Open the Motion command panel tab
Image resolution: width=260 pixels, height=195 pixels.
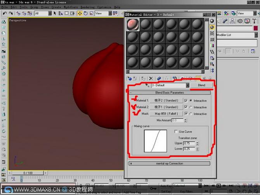click(240, 21)
